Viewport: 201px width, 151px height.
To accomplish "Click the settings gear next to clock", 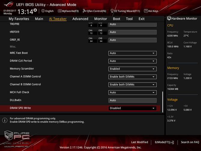I will click(35, 10).
